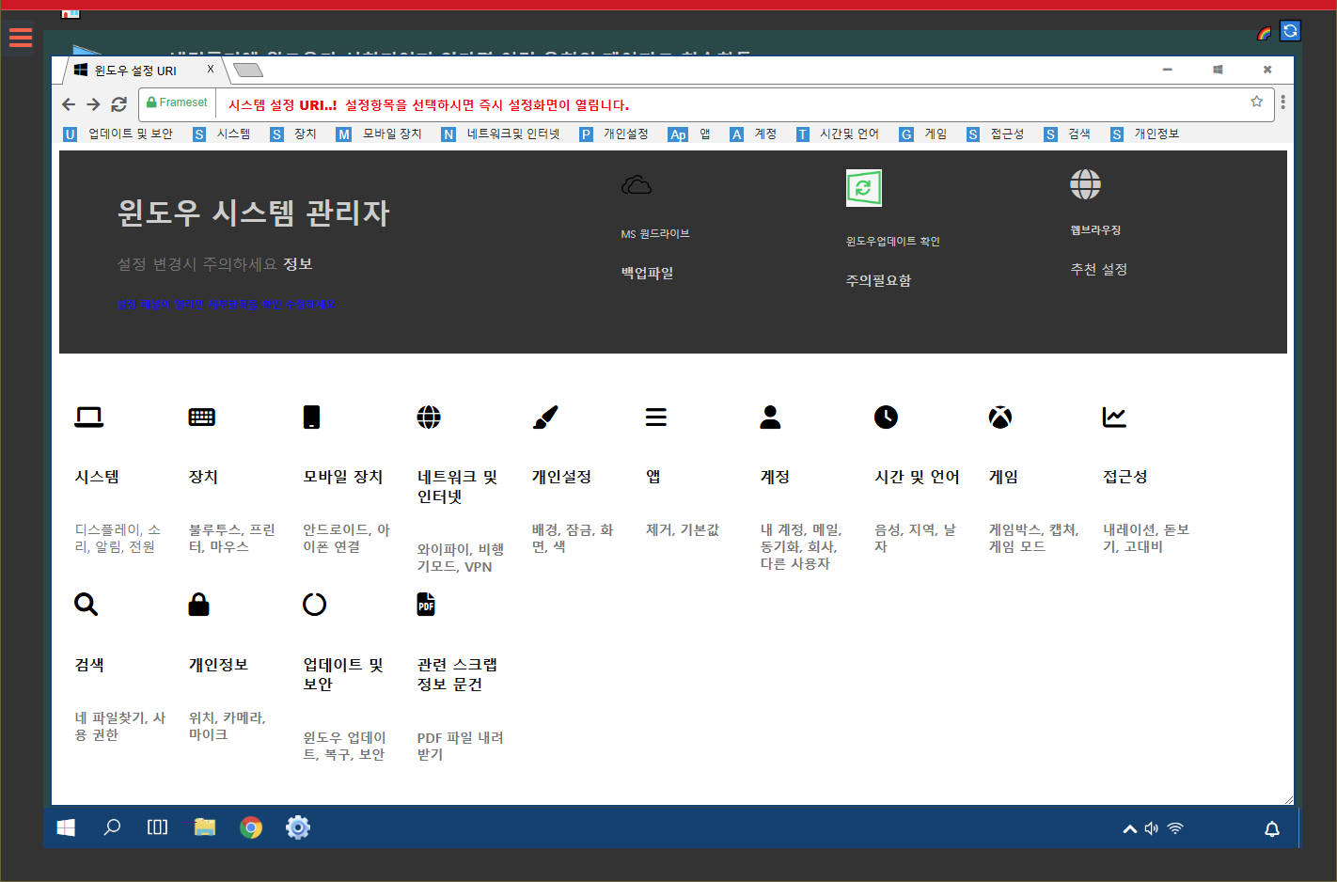Open Task View on the taskbar
The height and width of the screenshot is (882, 1337).
pyautogui.click(x=158, y=827)
